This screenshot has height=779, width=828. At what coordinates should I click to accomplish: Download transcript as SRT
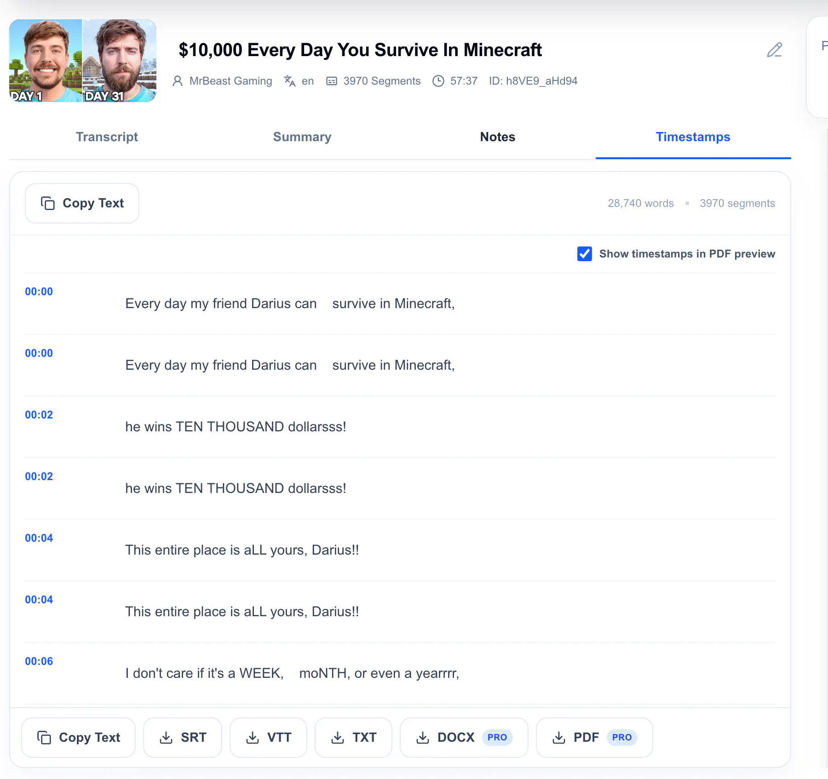(x=183, y=738)
